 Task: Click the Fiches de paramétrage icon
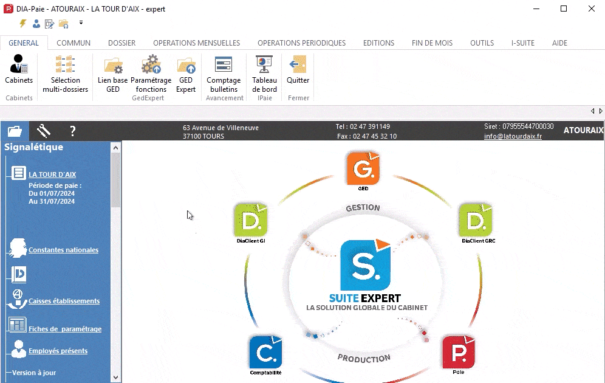point(18,324)
